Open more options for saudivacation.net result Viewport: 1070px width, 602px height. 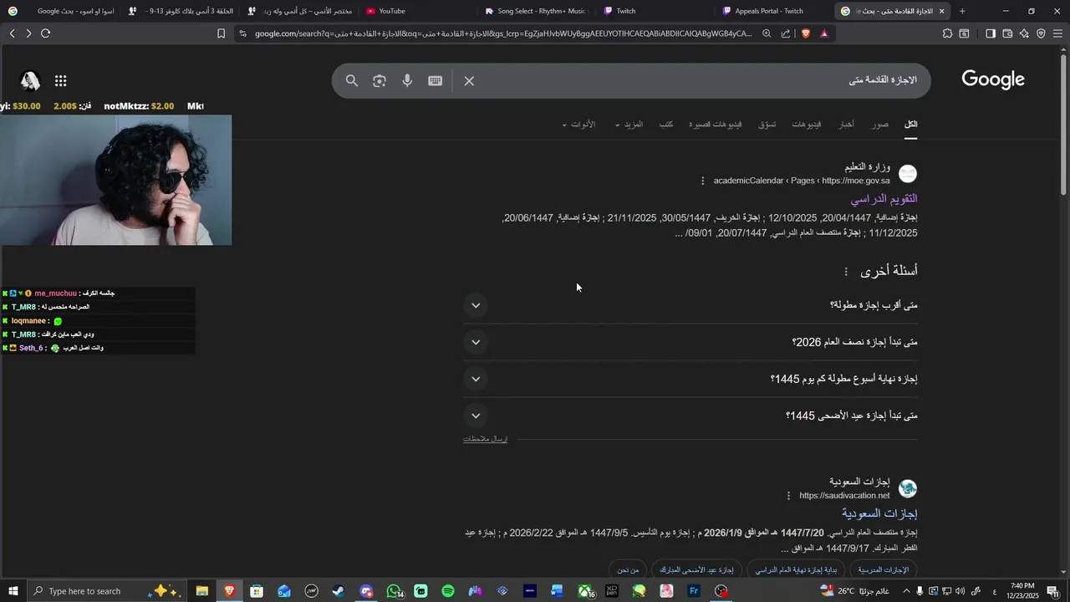tap(788, 496)
